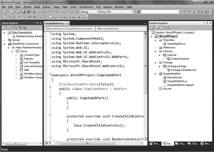Image resolution: width=214 pixels, height=152 pixels.
Task: Click the New Project toolbar icon
Action: click(5, 12)
